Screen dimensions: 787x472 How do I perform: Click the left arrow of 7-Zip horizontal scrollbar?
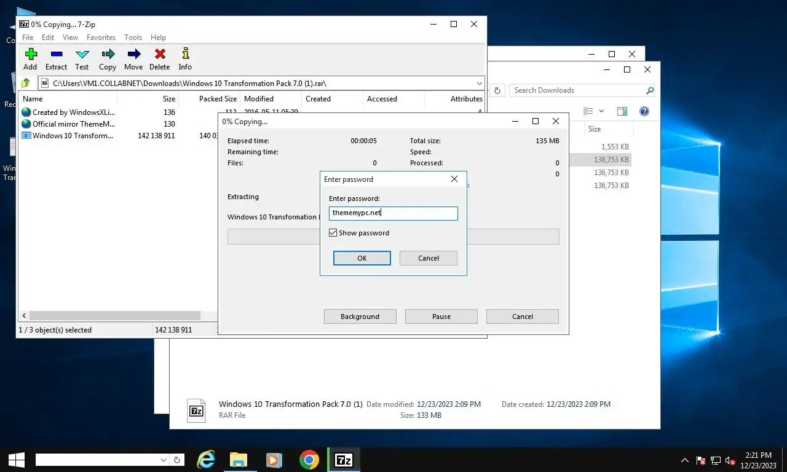click(24, 316)
